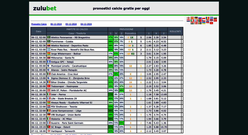
Task: Click the 10.70 away odds for SC Braga - Estoril
Action: [164, 127]
